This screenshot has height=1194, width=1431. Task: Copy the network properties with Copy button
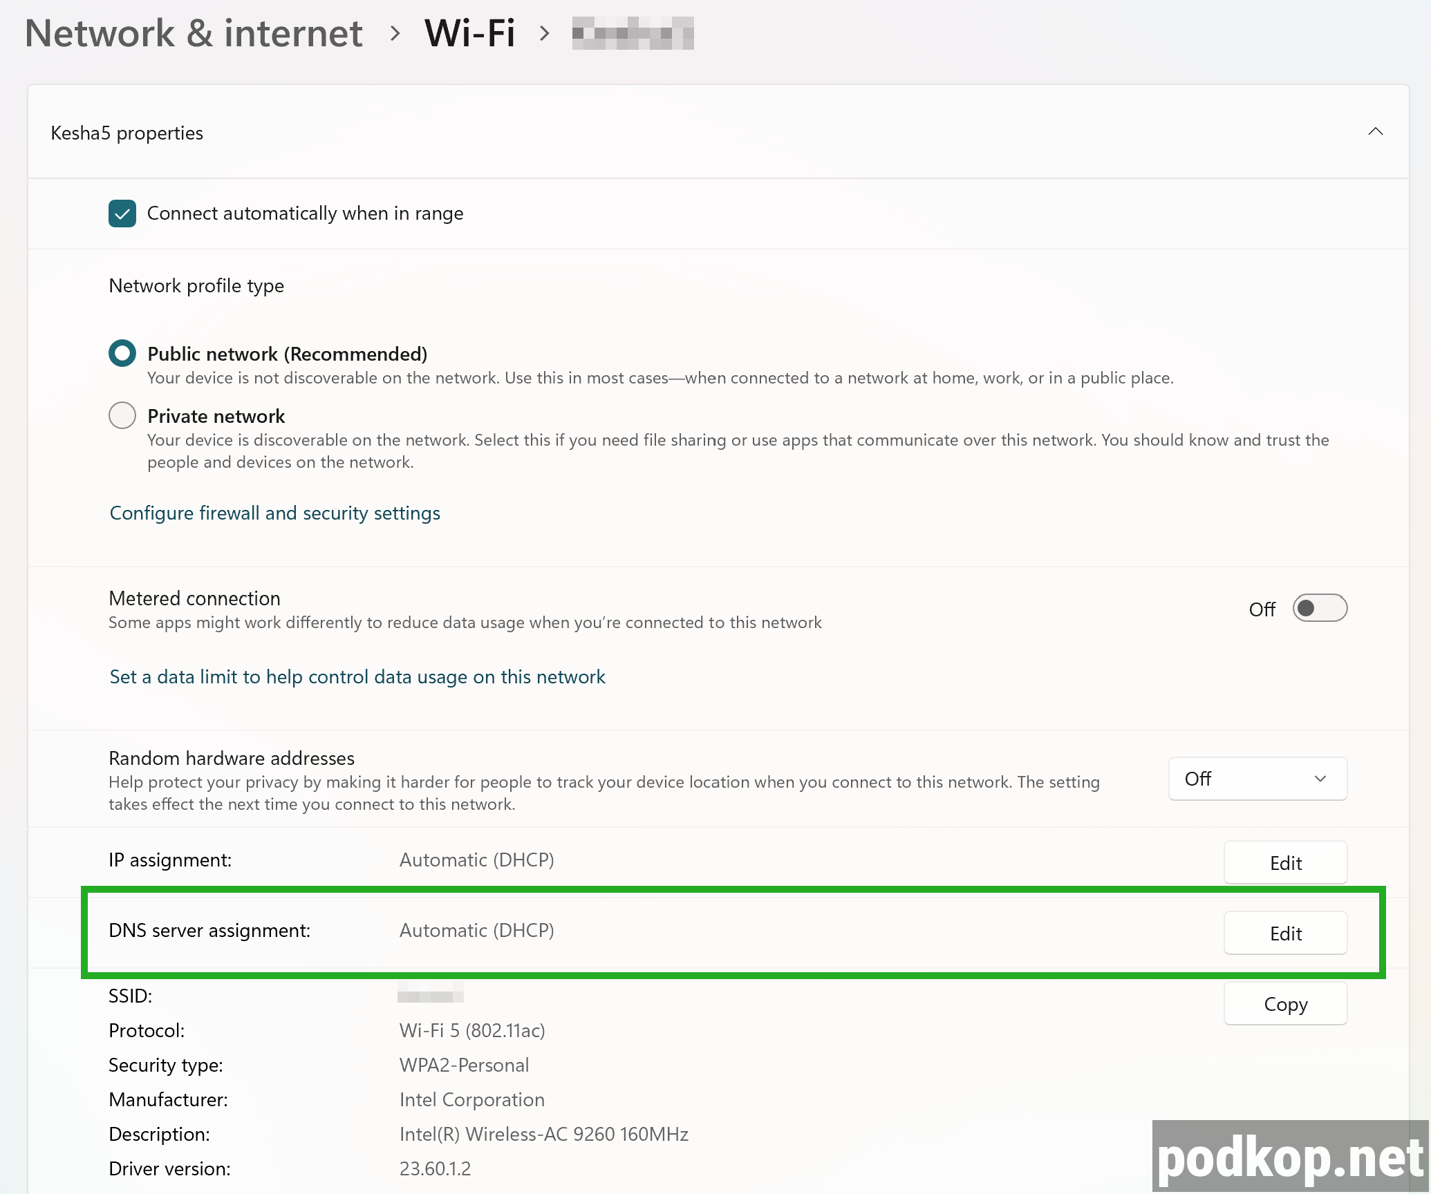pos(1285,1003)
